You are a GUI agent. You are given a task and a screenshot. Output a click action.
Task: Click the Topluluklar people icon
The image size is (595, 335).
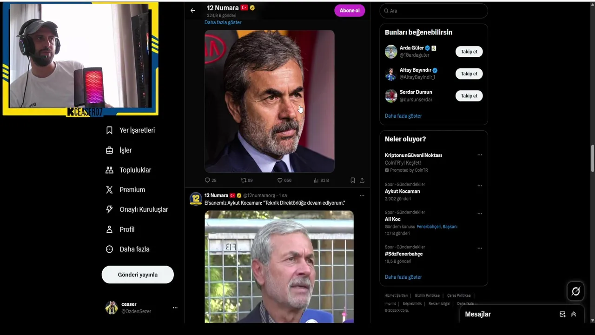point(109,170)
